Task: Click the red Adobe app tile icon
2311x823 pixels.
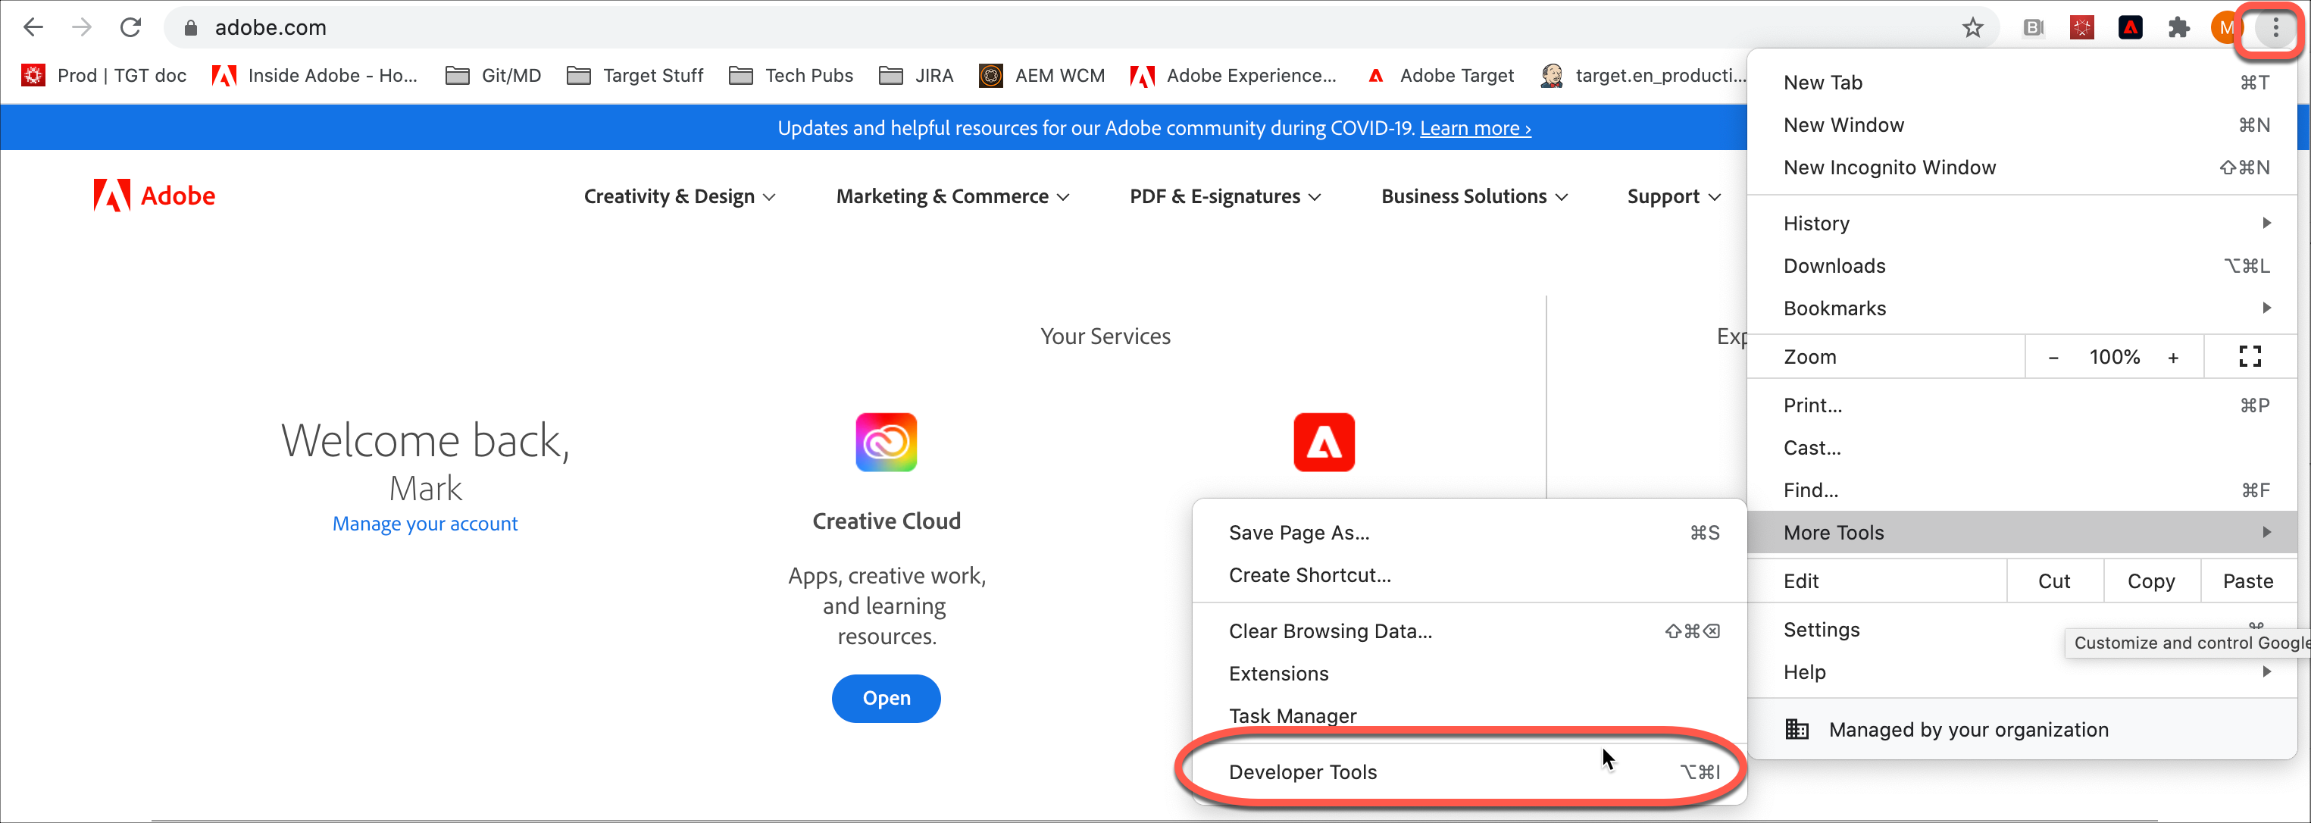Action: (x=1323, y=442)
